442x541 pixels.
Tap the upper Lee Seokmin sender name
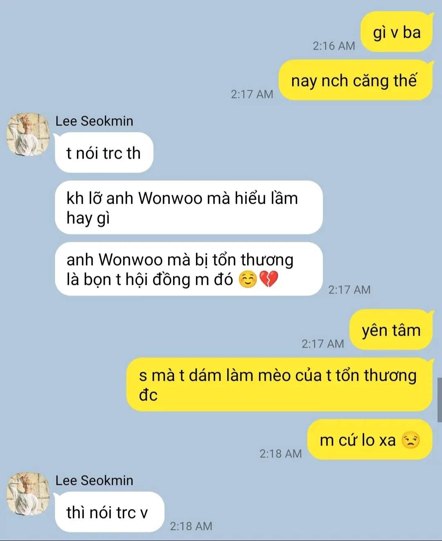94,121
